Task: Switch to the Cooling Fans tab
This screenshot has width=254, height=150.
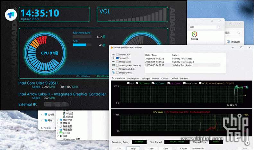Action: click(133, 79)
